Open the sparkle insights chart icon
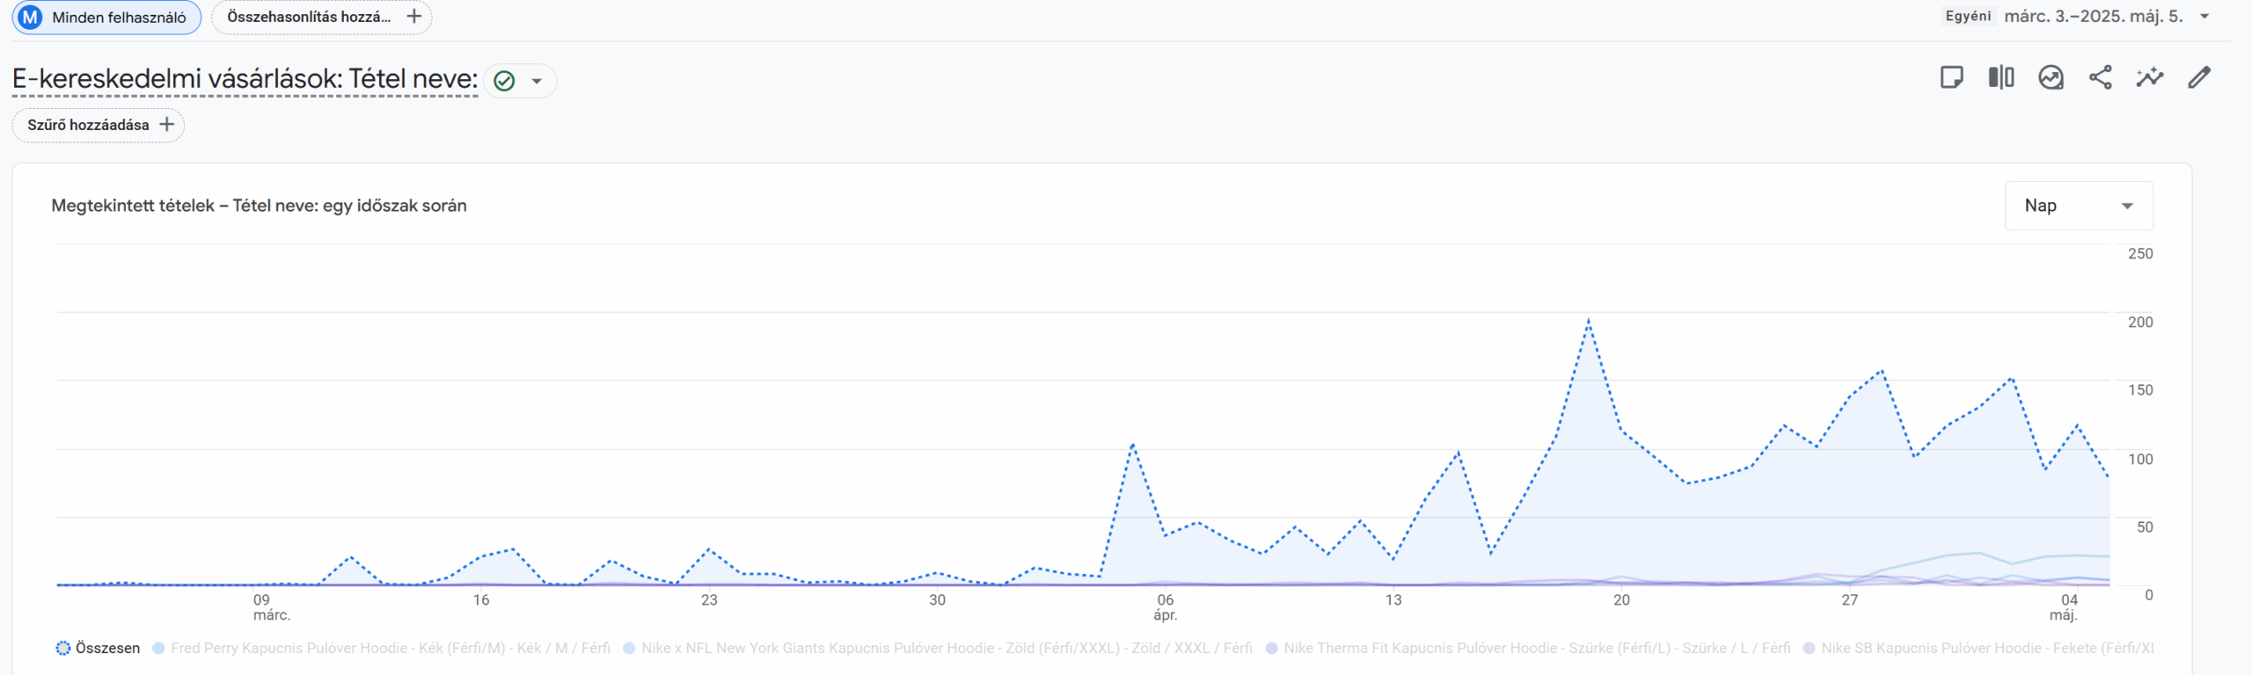The height and width of the screenshot is (675, 2252). click(2150, 77)
